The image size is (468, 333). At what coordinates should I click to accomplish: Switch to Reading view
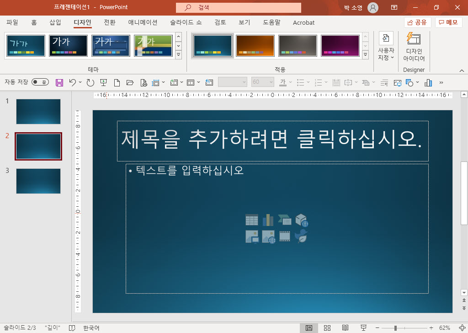[345, 328]
